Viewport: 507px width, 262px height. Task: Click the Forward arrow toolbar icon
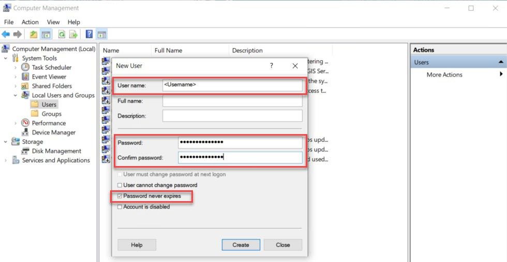pyautogui.click(x=18, y=34)
